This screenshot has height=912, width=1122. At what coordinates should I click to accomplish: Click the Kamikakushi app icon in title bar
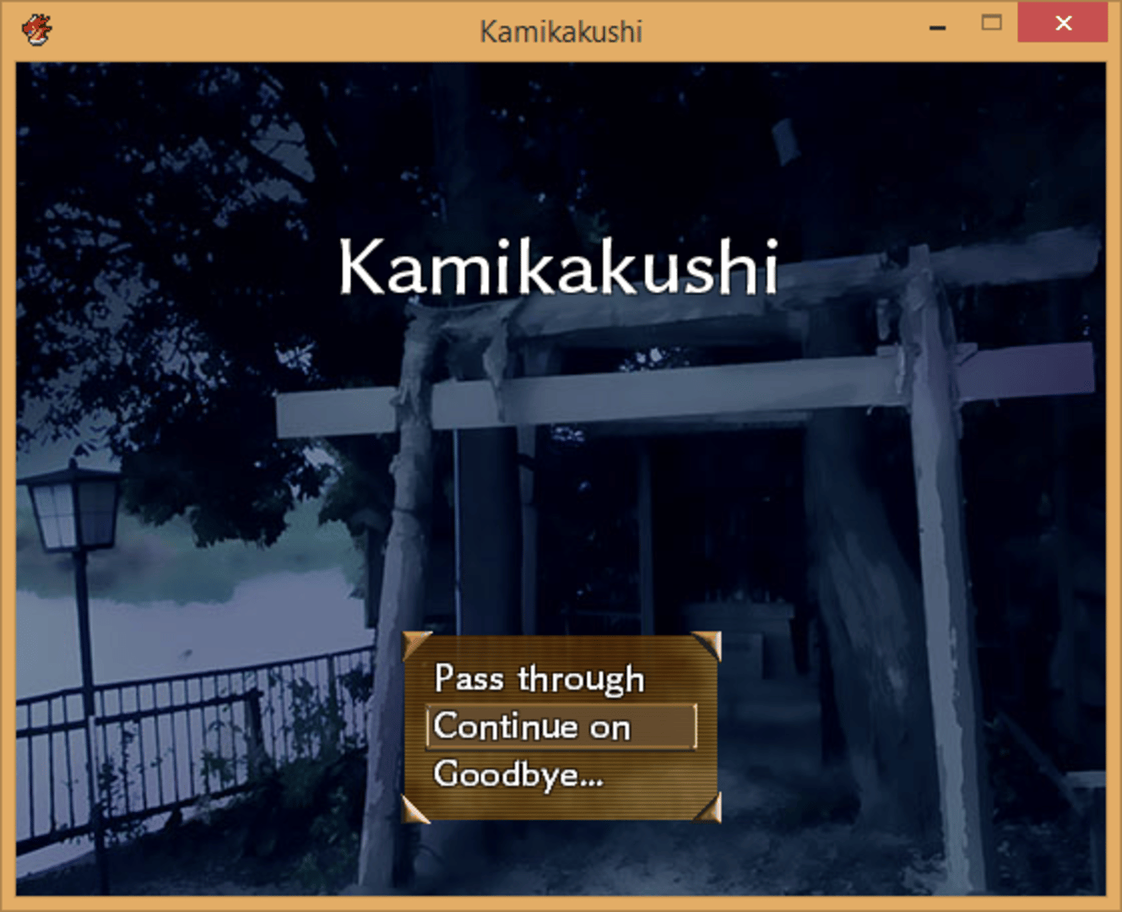36,30
